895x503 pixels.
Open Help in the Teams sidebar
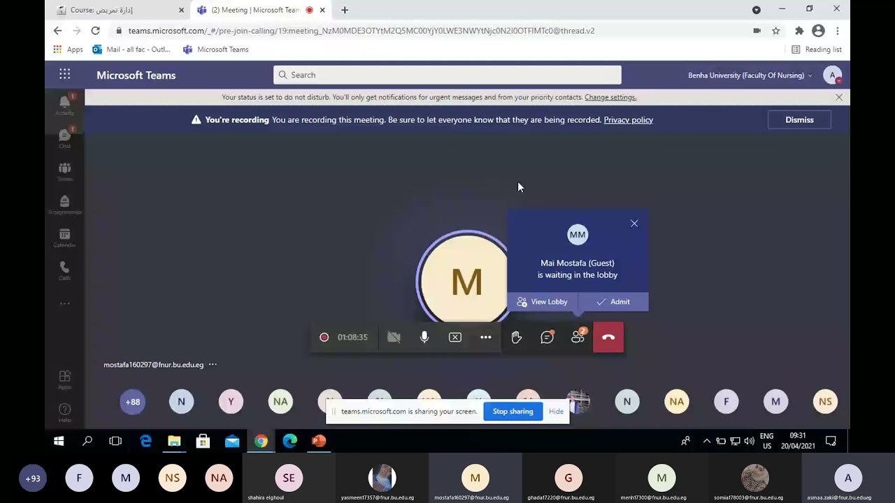[64, 412]
